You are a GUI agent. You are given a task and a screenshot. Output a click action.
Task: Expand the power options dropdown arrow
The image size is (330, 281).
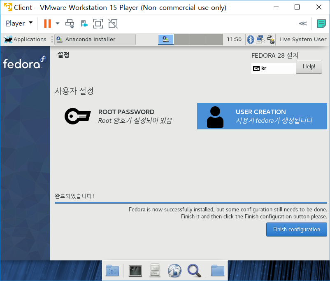pyautogui.click(x=58, y=23)
